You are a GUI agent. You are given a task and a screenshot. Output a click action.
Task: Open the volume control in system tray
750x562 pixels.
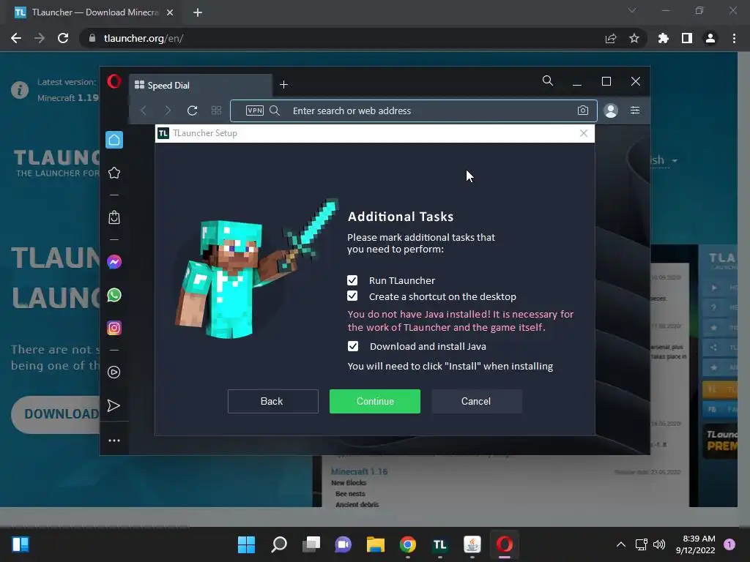point(659,544)
